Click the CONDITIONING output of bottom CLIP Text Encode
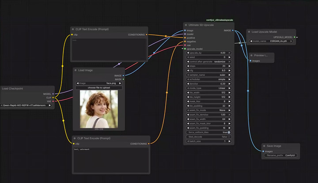This screenshot has height=183, width=318. tap(149, 144)
